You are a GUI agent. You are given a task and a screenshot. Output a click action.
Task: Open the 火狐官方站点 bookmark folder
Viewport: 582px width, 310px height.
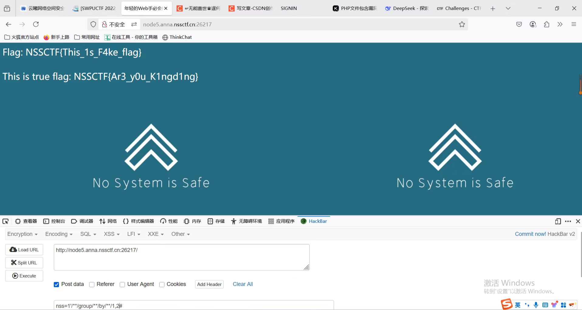tap(22, 37)
